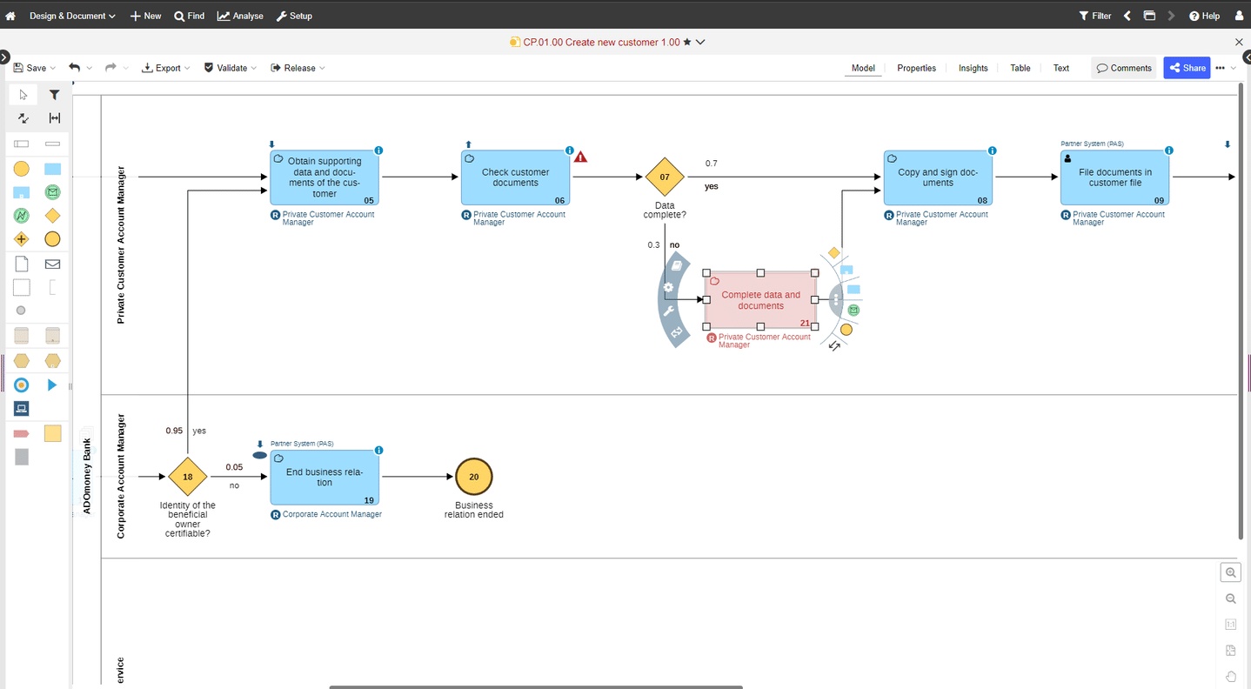Select the yellow gateway diamond in the palette
The height and width of the screenshot is (689, 1251).
click(52, 215)
